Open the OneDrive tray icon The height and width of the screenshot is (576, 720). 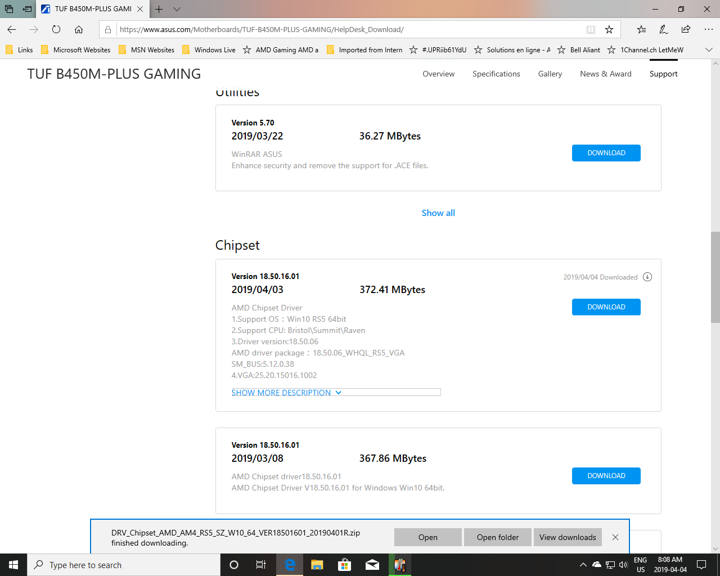point(596,565)
